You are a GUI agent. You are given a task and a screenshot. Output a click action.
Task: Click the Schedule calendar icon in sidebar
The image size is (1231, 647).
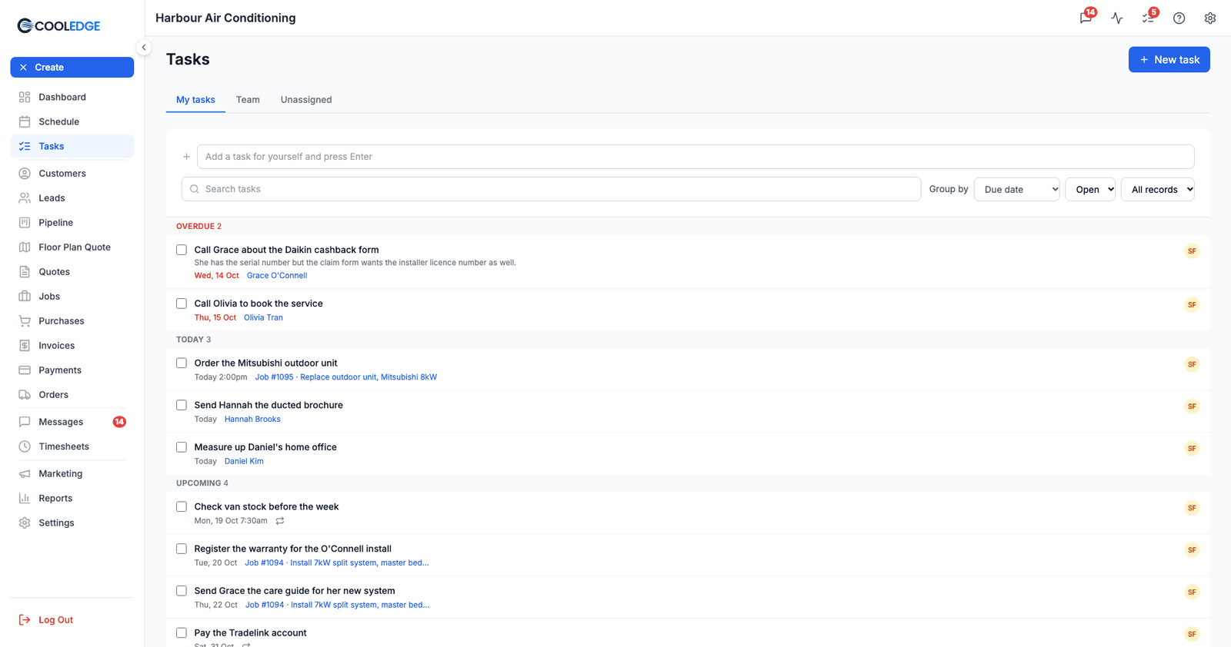(25, 121)
